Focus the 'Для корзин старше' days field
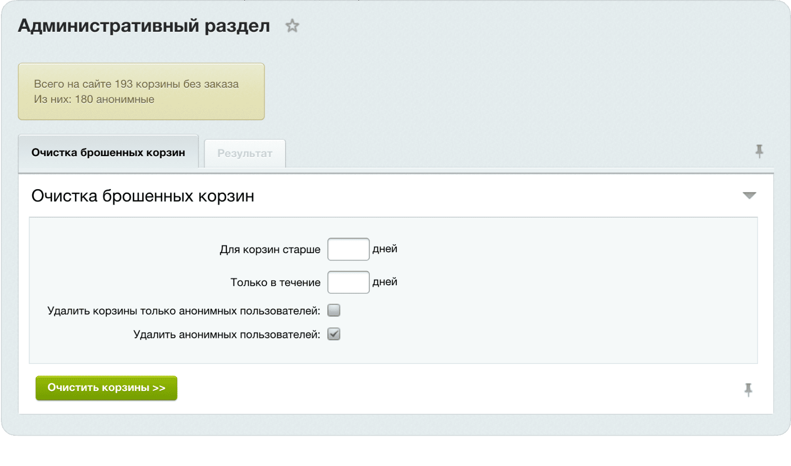 348,249
